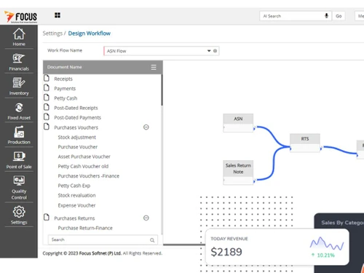Screen dimensions: 364x273
Task: Select Receipts in document list
Action: [x=63, y=79]
